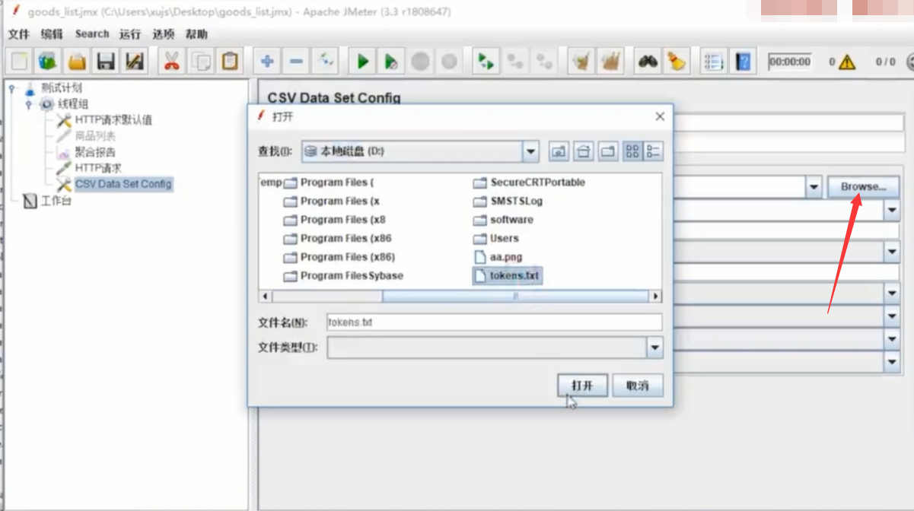914x511 pixels.
Task: Click the 打开 button in the dialog
Action: 582,386
